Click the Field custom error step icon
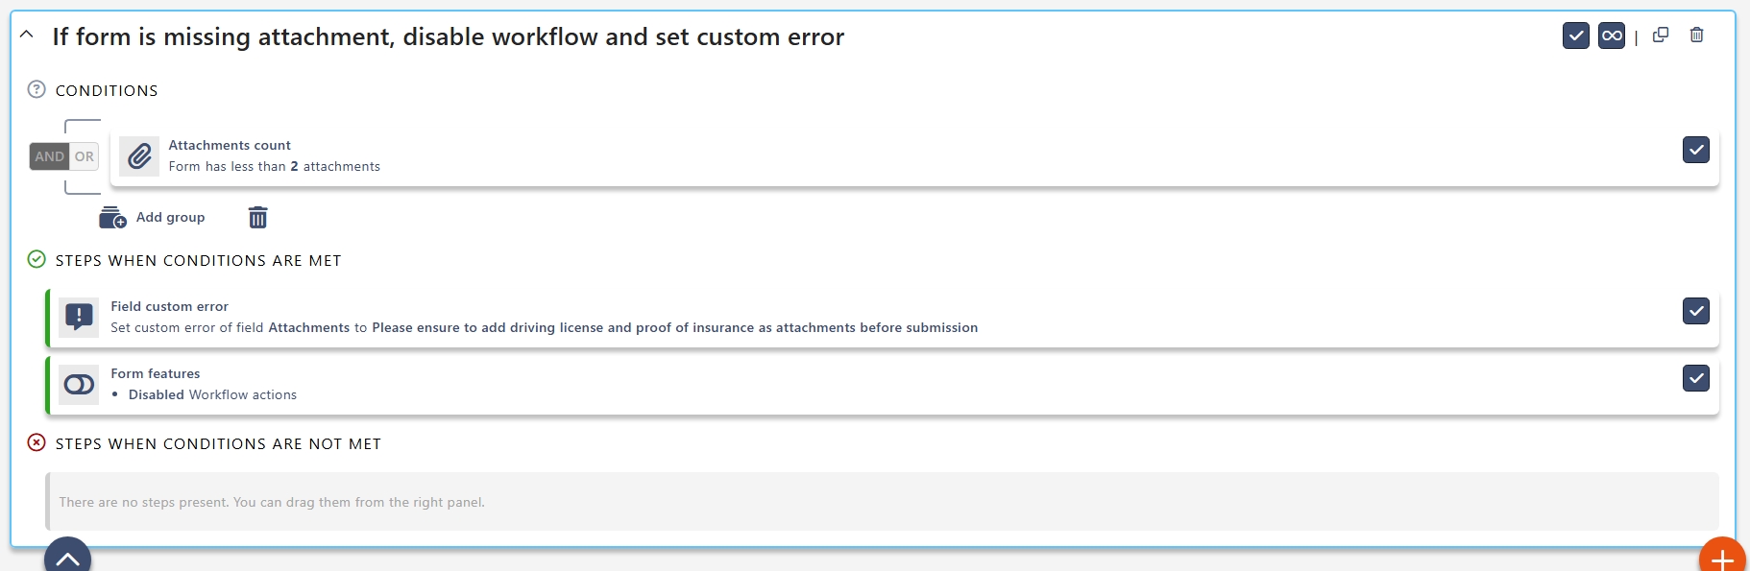Screen dimensions: 1750x571 [79, 317]
